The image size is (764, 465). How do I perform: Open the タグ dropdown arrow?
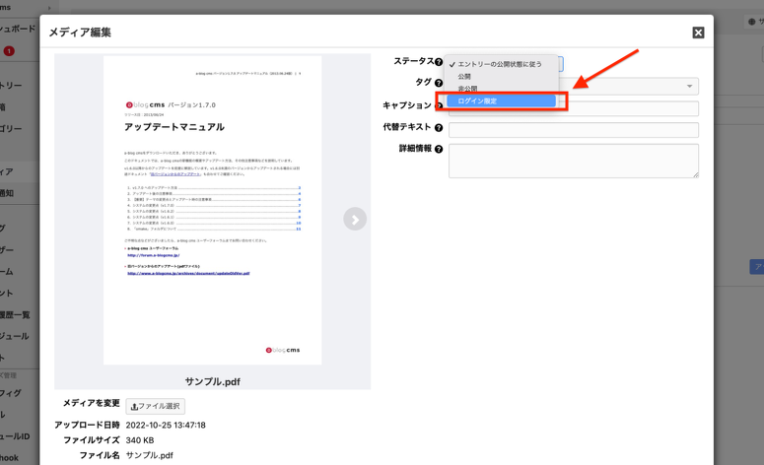(689, 86)
